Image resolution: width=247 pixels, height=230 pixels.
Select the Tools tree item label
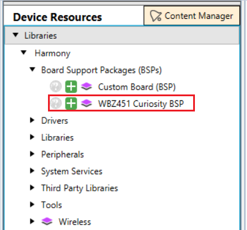pyautogui.click(x=52, y=205)
